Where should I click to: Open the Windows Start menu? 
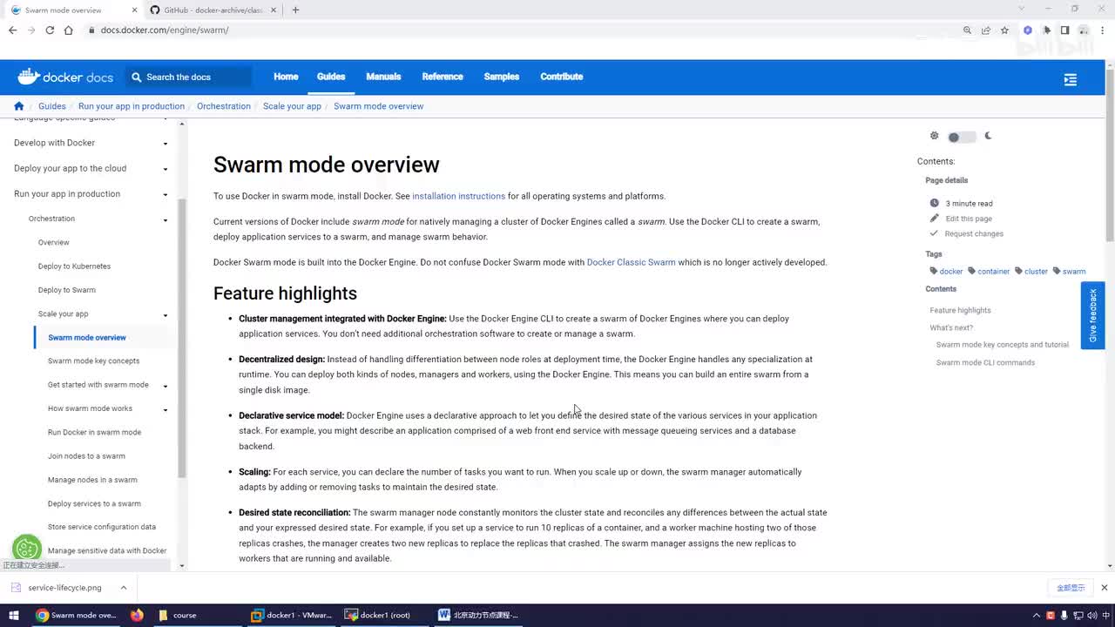(x=14, y=616)
